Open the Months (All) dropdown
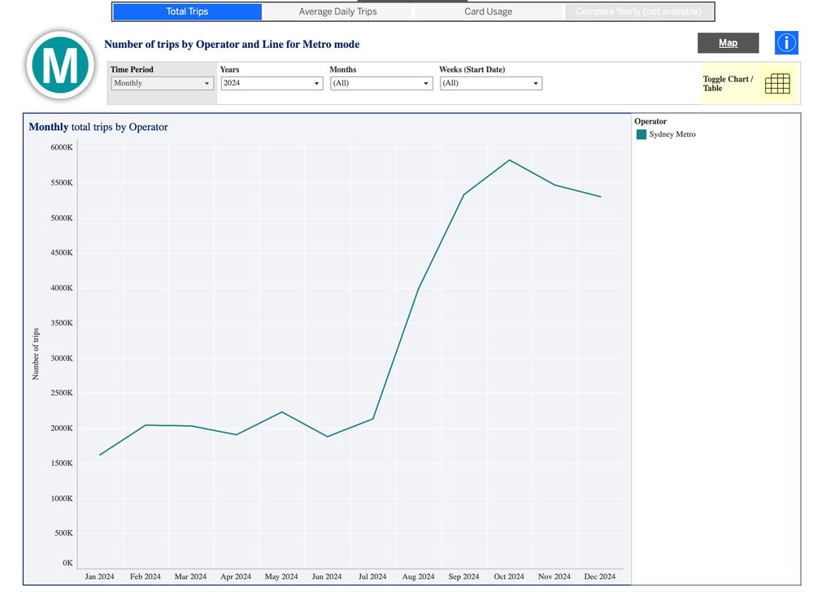 click(x=381, y=83)
